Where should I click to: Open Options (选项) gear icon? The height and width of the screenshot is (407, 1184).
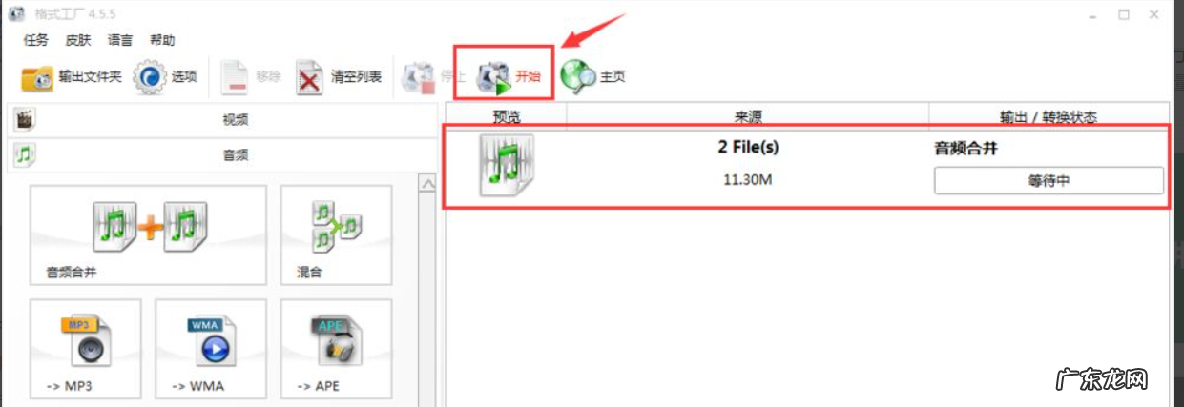click(150, 77)
